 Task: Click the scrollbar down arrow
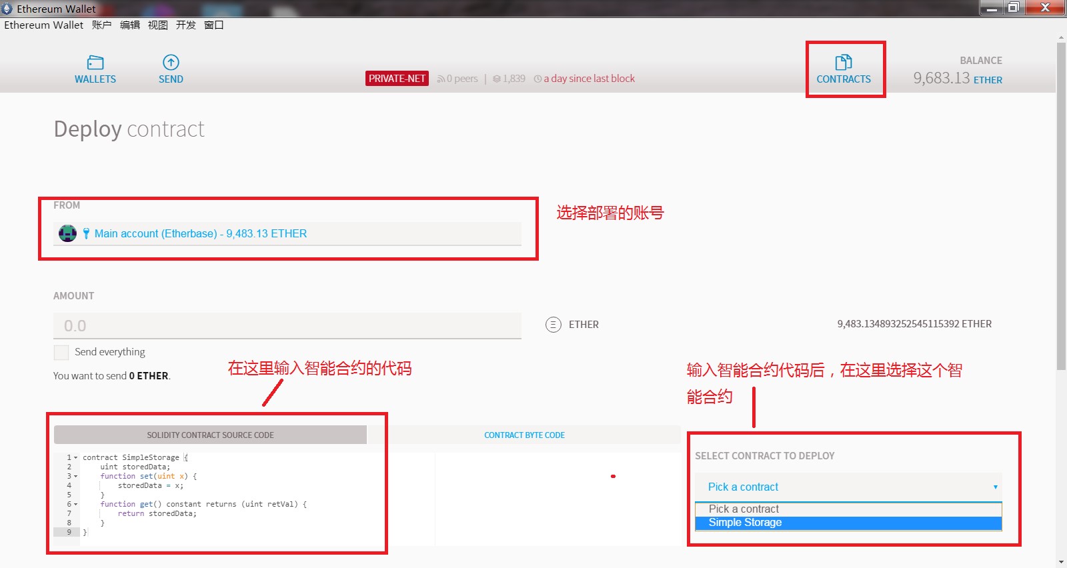1061,562
